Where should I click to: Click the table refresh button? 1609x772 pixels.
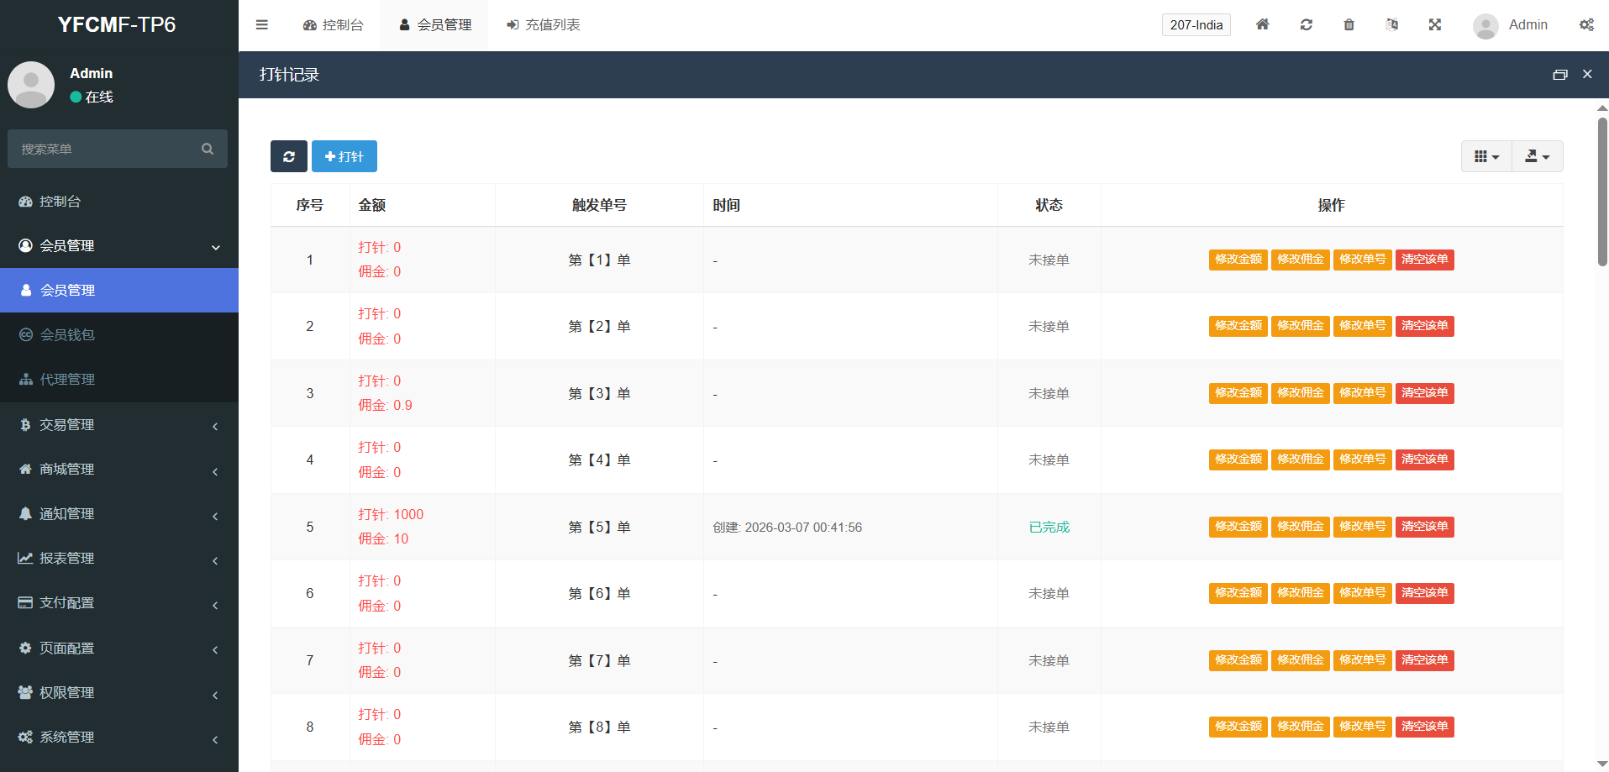[x=288, y=156]
